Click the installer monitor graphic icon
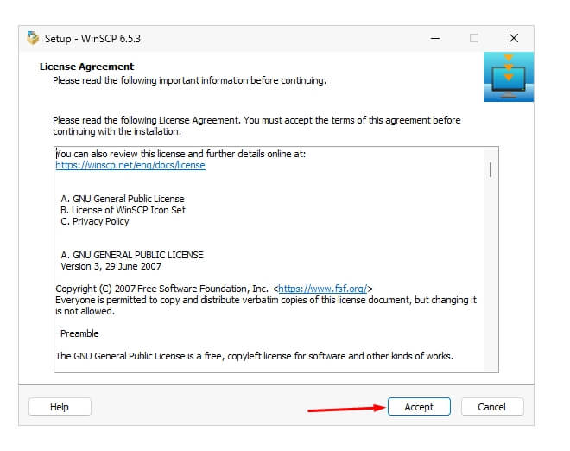The width and height of the screenshot is (570, 451). [x=508, y=77]
